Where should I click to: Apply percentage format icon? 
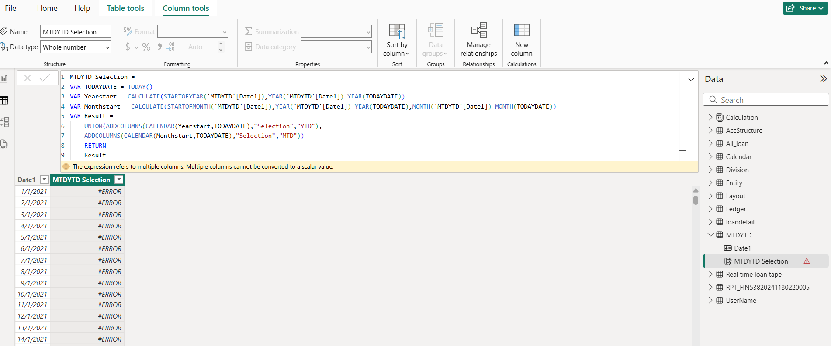[146, 47]
